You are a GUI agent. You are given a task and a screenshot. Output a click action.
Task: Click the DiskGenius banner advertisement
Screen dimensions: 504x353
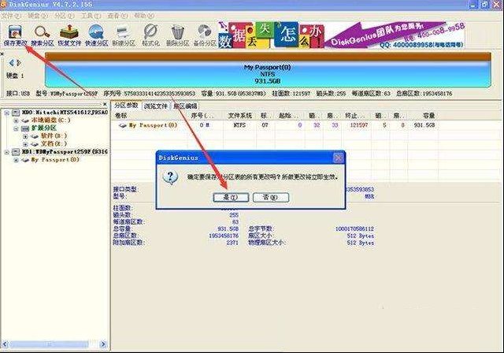pos(341,35)
